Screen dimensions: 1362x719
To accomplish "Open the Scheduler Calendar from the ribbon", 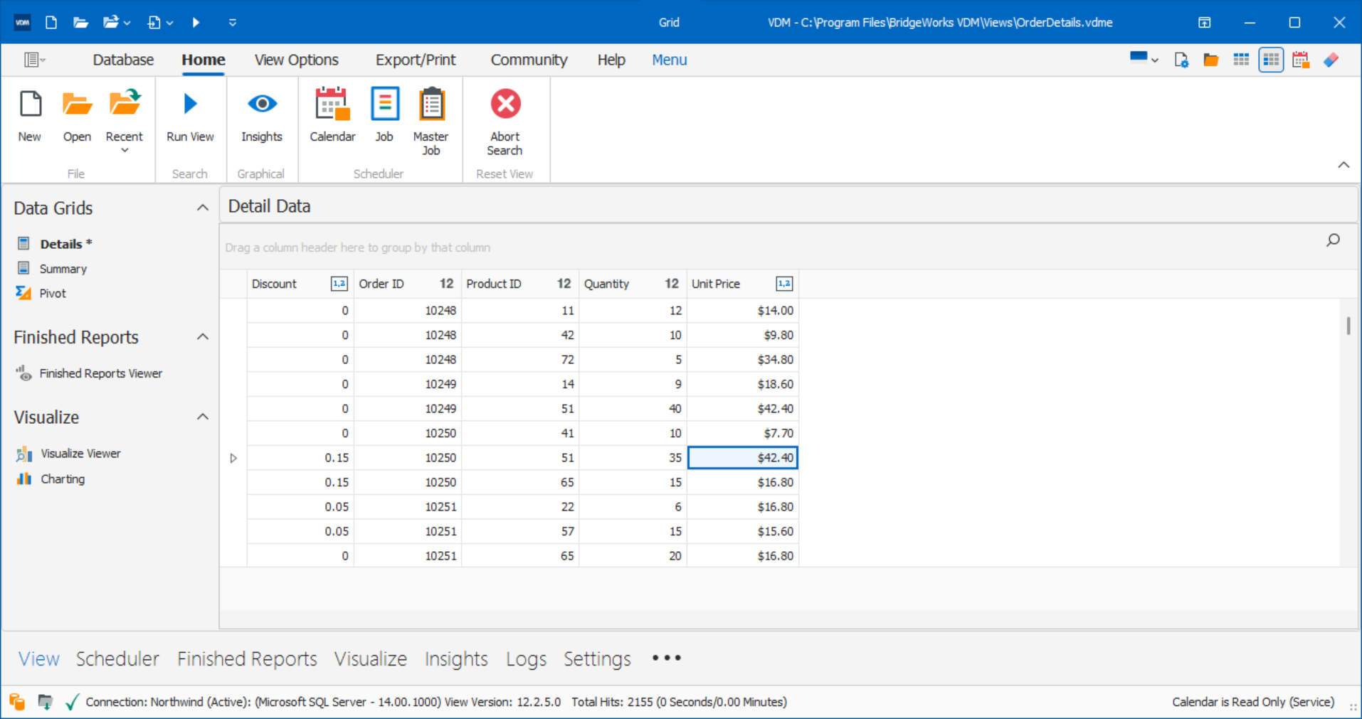I will point(332,105).
